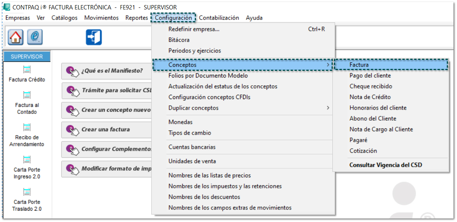Select the SUPERVISOR sidebar header
Screen dimensions: 457x222
(x=27, y=56)
